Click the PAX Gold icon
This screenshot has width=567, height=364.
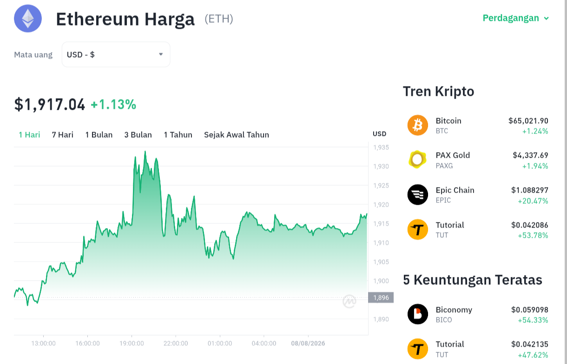(x=417, y=160)
